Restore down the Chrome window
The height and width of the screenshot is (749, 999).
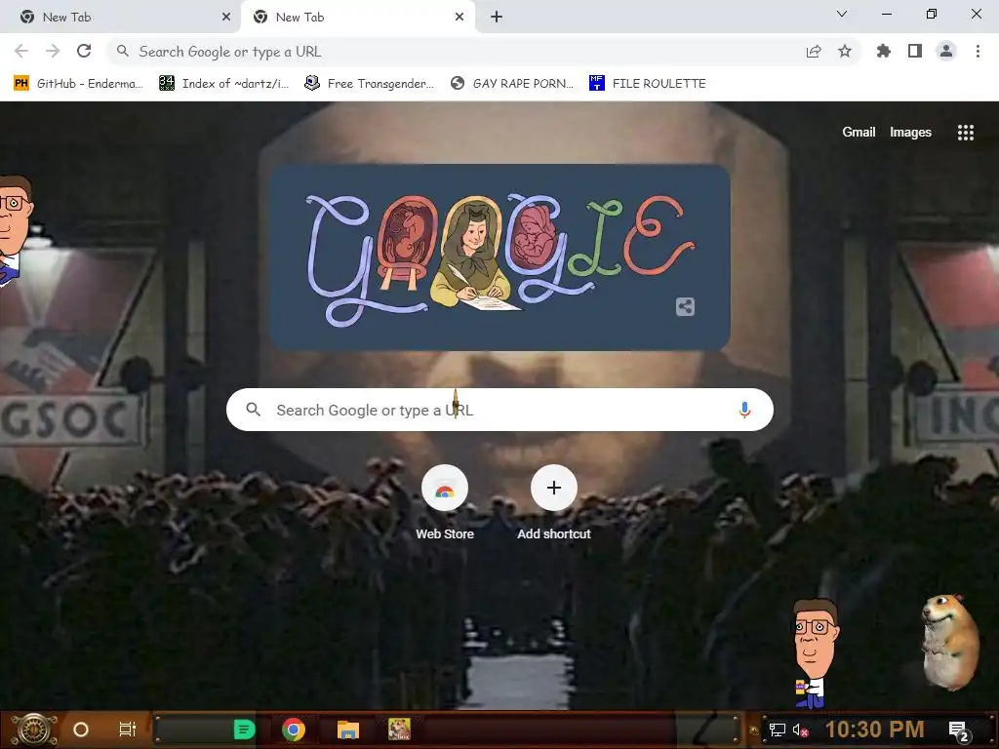[932, 14]
